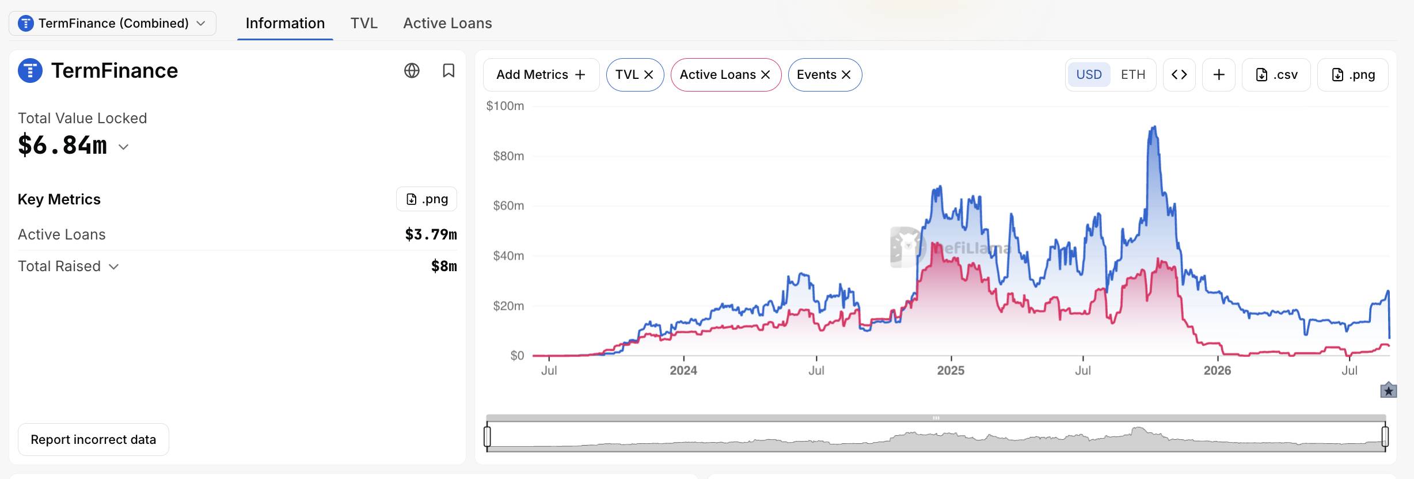1414x479 pixels.
Task: Click the $6.84m total value locked figure
Action: point(63,145)
